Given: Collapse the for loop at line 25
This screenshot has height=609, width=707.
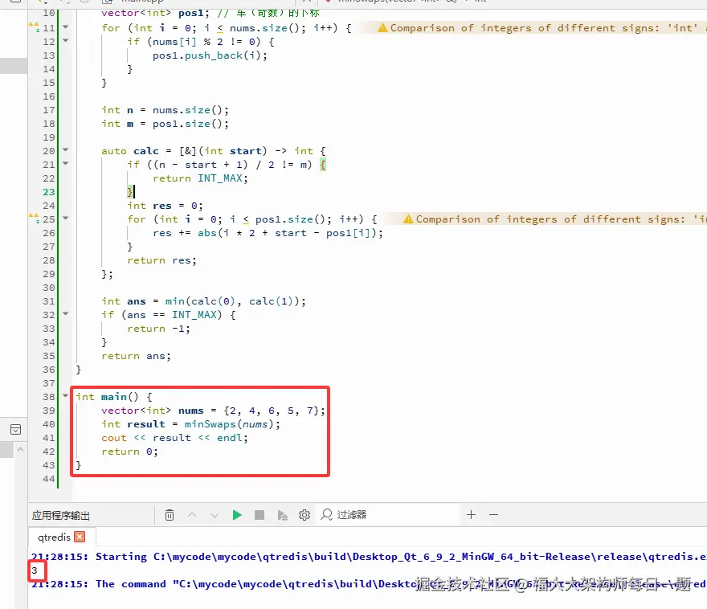Looking at the screenshot, I should click(65, 219).
